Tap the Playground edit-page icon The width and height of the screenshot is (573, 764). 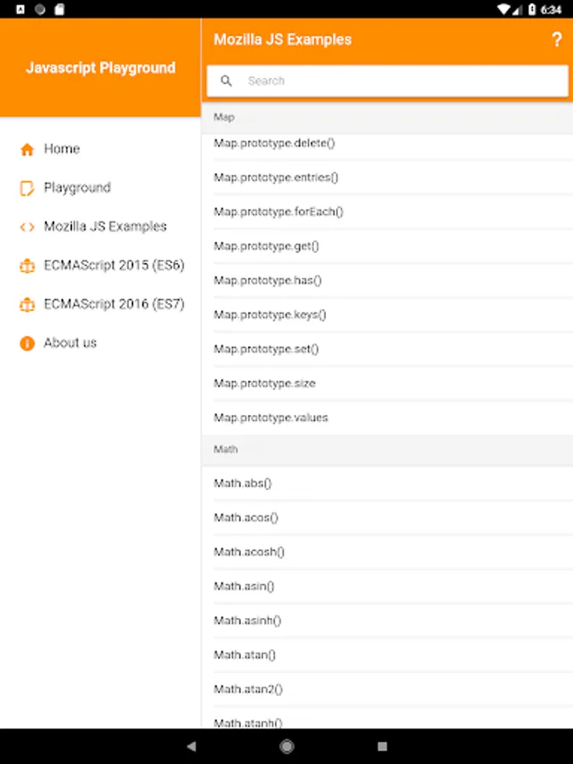point(27,188)
